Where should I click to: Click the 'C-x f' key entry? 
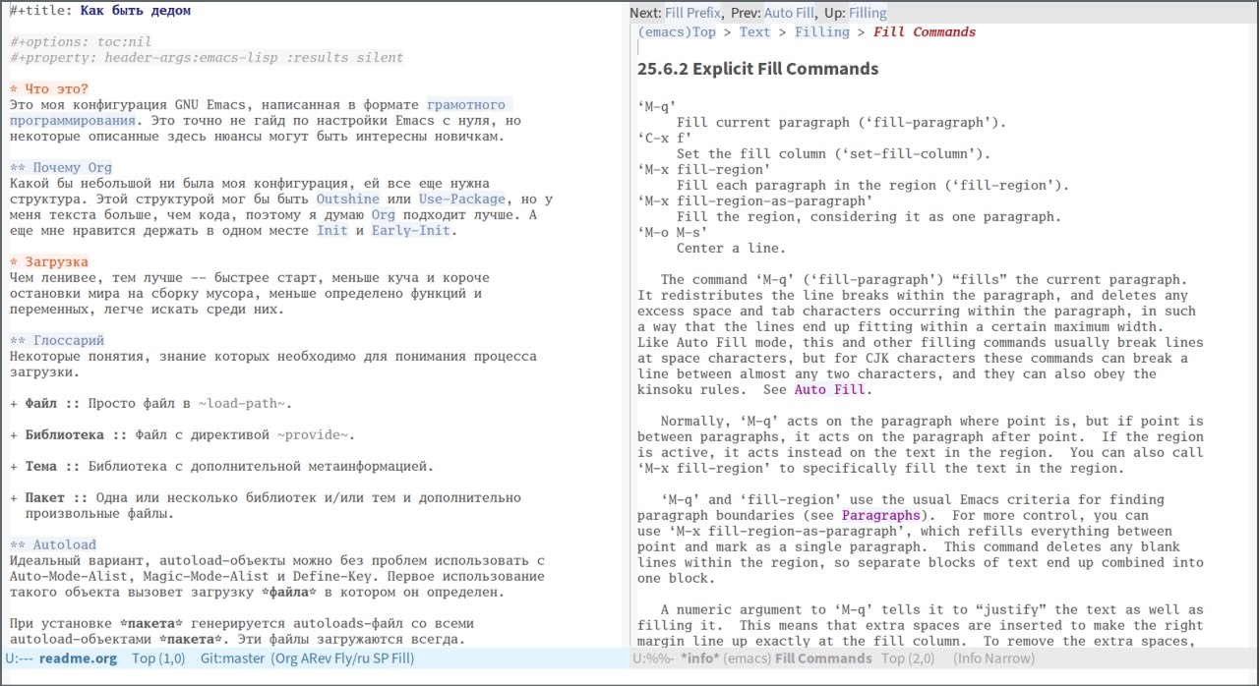665,139
